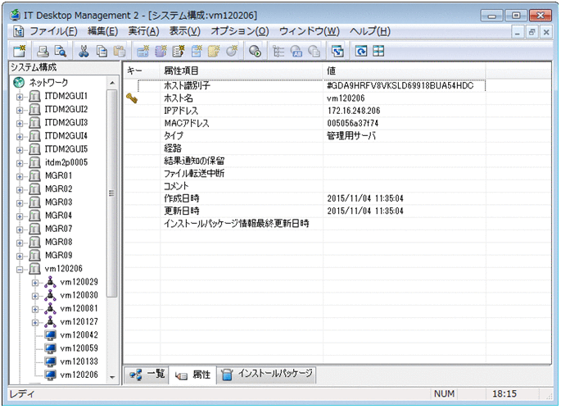The image size is (561, 409).
Task: Click the dark checklist with star toolbar icon
Action: 179,51
